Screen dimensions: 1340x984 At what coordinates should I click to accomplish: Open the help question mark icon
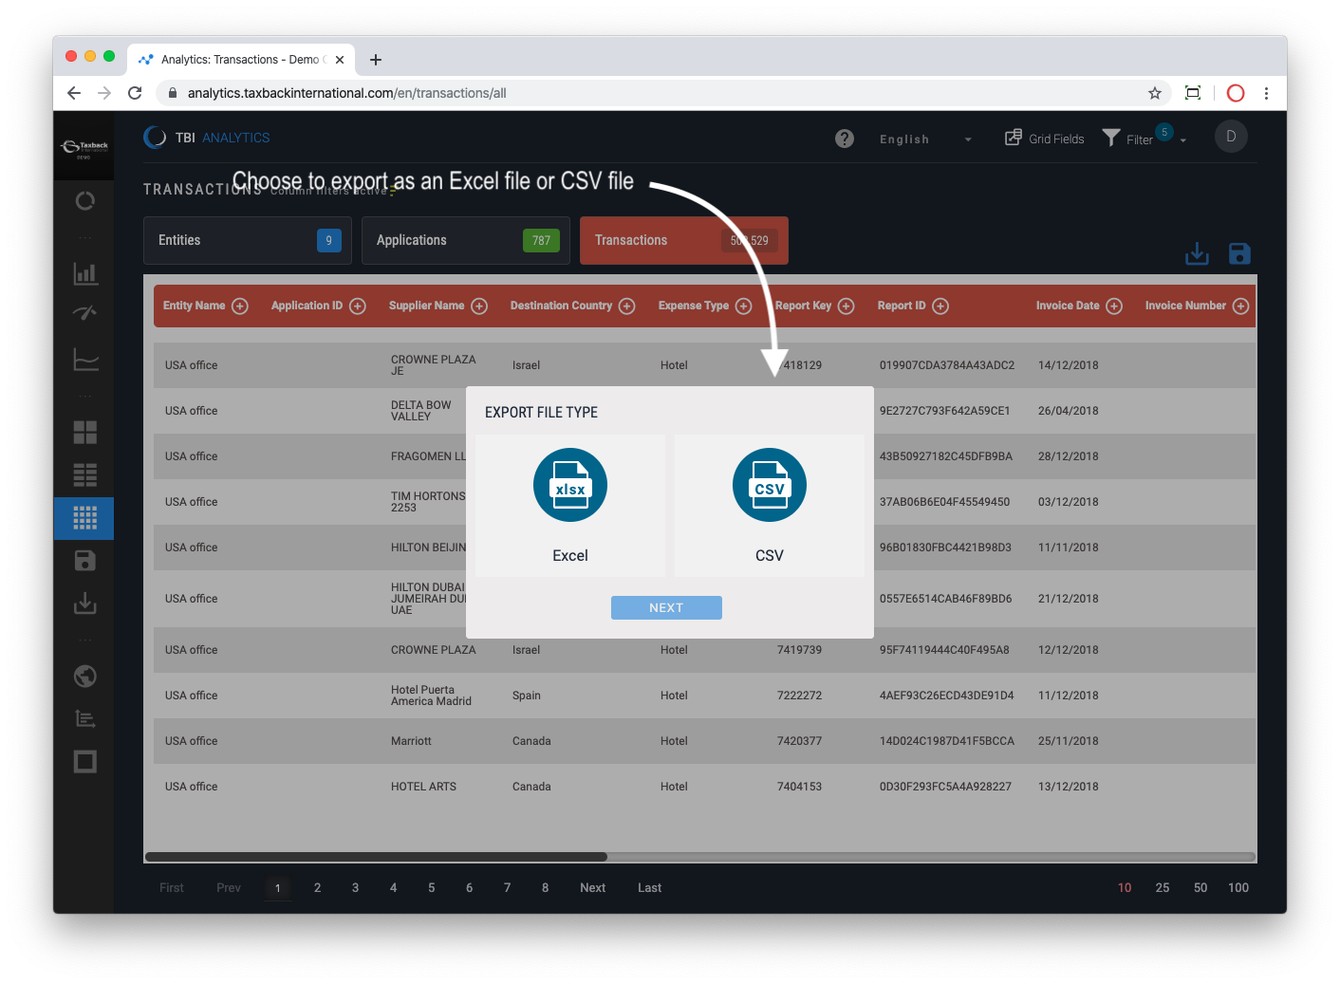tap(845, 139)
